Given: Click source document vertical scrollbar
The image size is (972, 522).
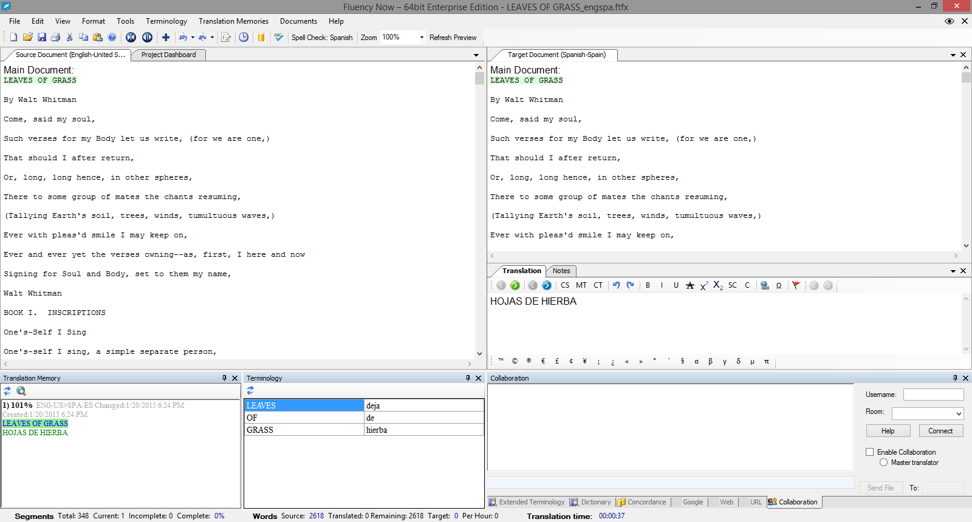Looking at the screenshot, I should tap(479, 210).
